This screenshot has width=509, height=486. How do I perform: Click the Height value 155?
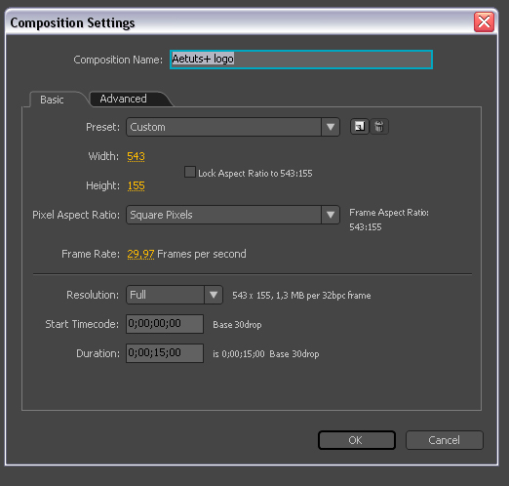[136, 185]
